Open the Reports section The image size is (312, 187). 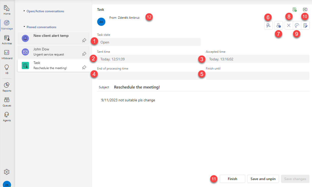pos(7,87)
